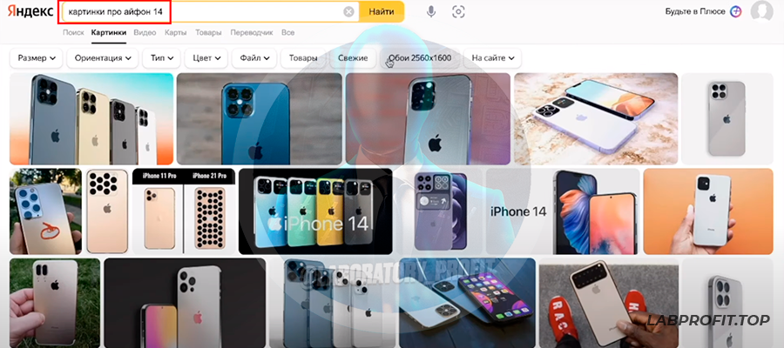
Task: Click the microphone voice search icon
Action: pos(431,12)
